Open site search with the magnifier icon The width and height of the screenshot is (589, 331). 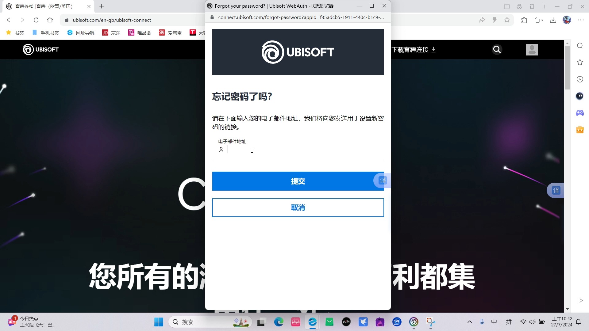point(497,49)
